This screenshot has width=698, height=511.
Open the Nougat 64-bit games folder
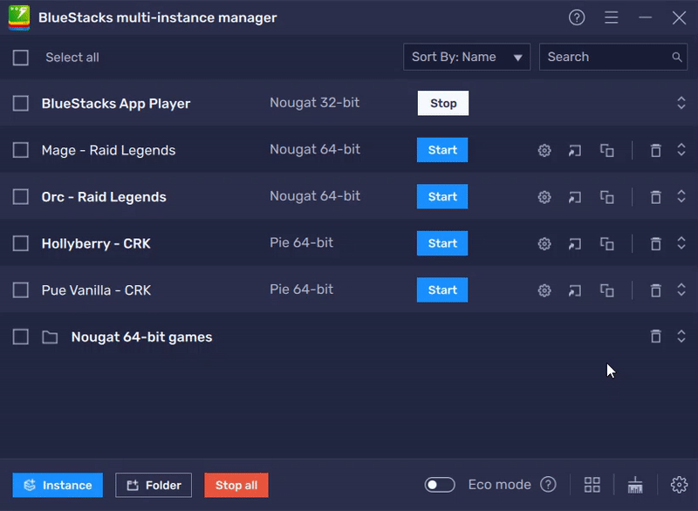141,337
